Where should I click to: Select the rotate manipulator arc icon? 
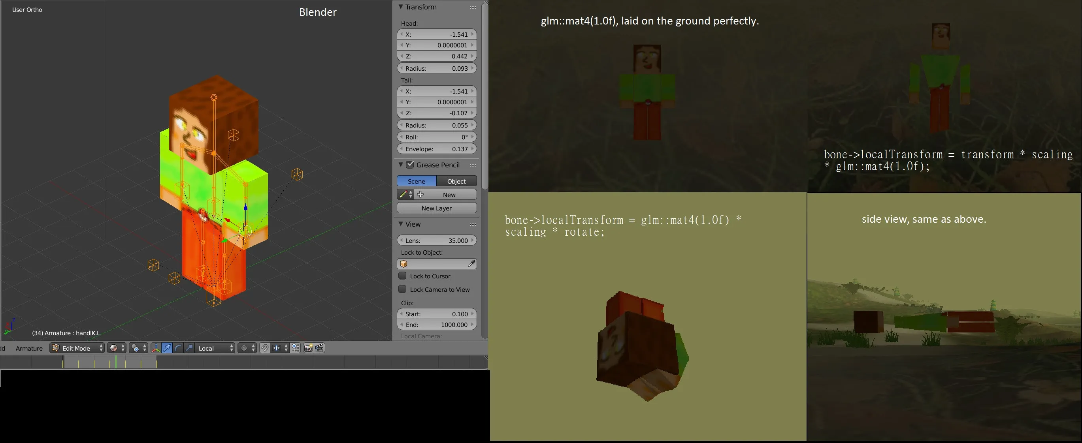tap(178, 348)
